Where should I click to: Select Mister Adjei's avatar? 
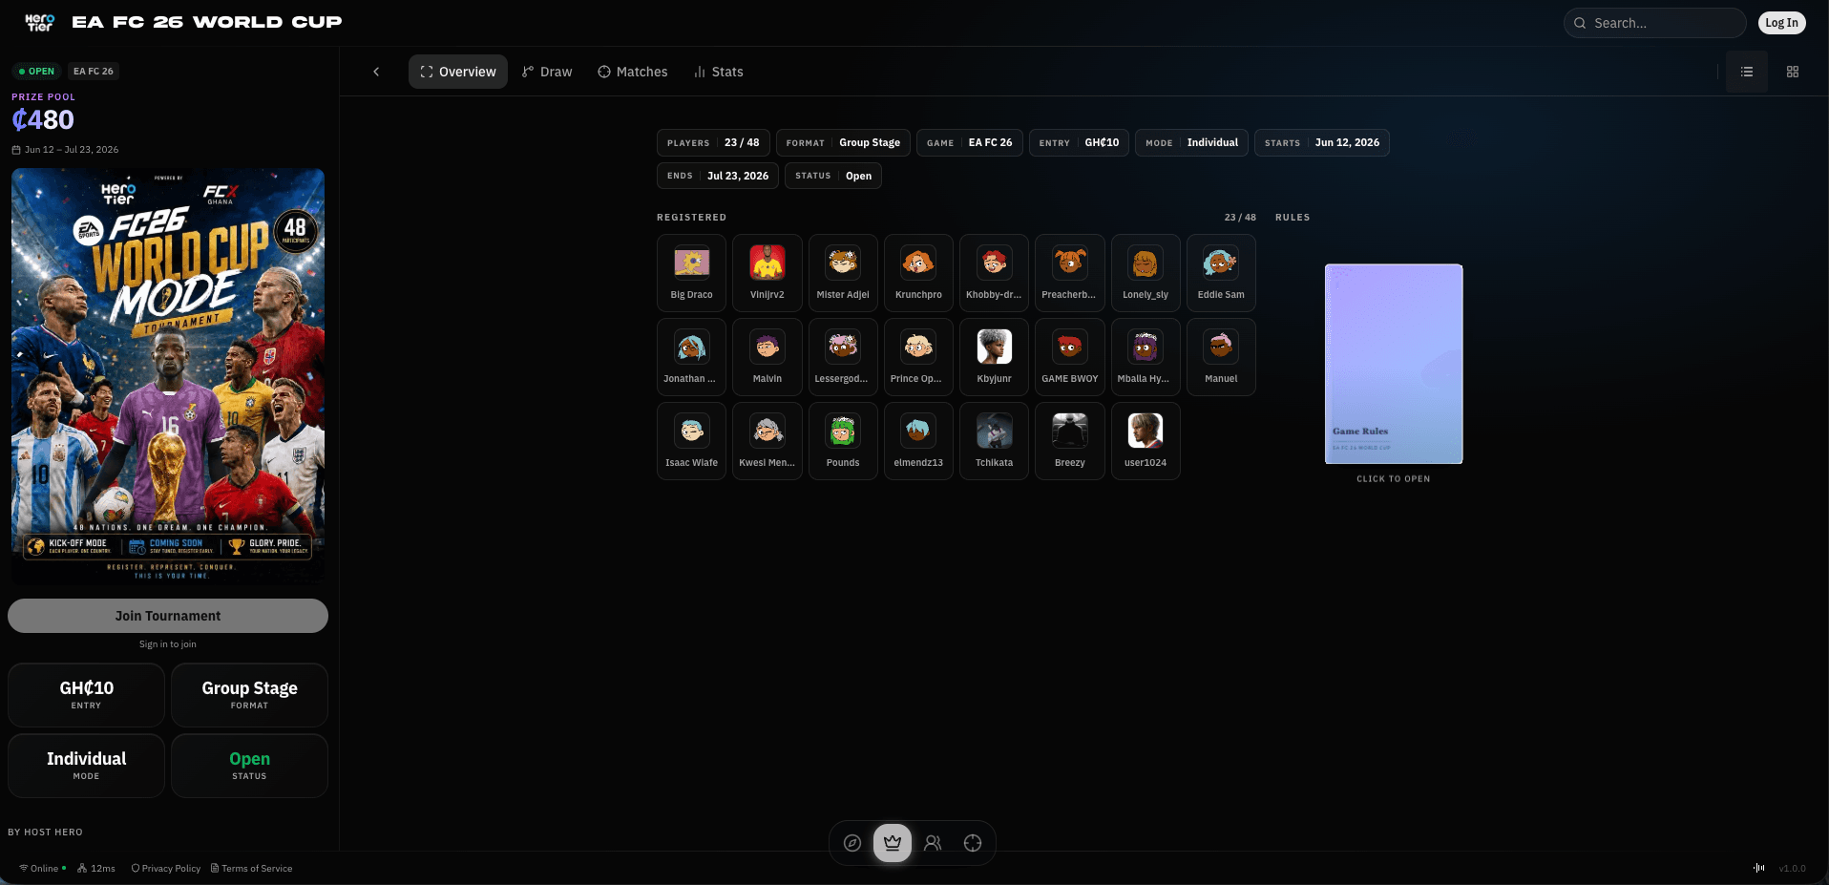pyautogui.click(x=843, y=263)
